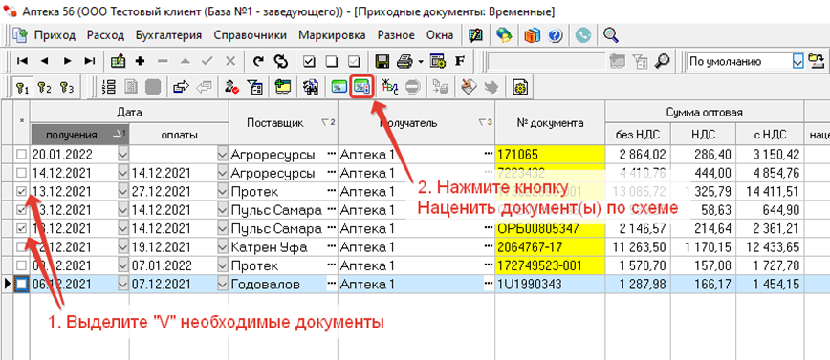Click the select-all checked box toolbar icon
830x360 pixels.
[x=309, y=61]
